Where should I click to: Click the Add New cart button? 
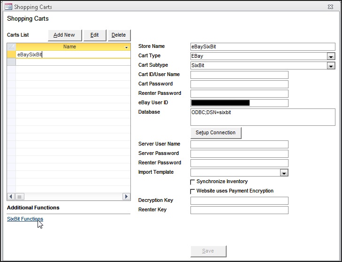[x=65, y=35]
